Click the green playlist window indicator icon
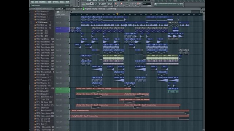 (84, 9)
